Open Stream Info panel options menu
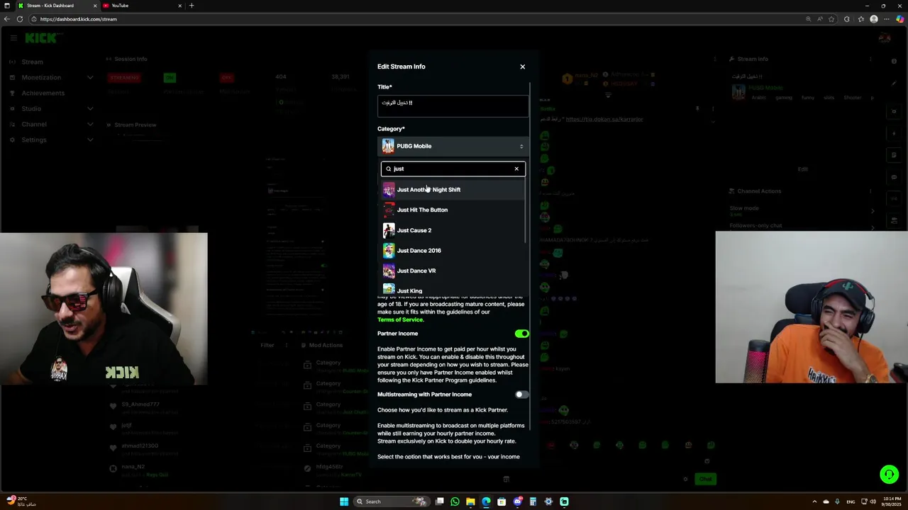 pyautogui.click(x=870, y=59)
